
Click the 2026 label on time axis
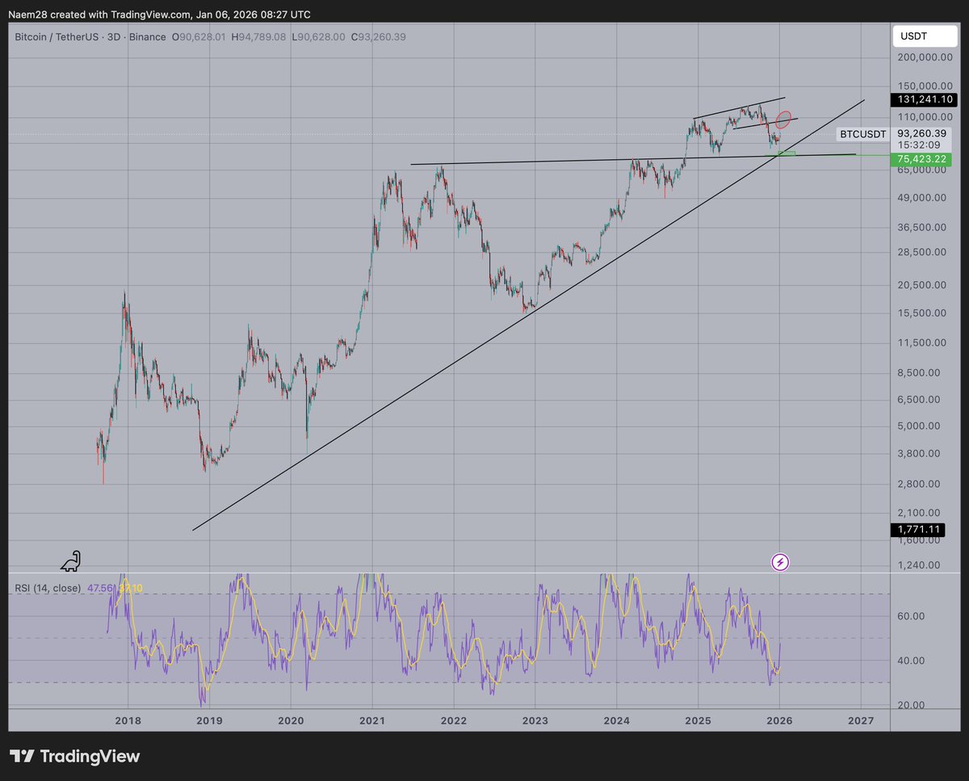coord(779,721)
